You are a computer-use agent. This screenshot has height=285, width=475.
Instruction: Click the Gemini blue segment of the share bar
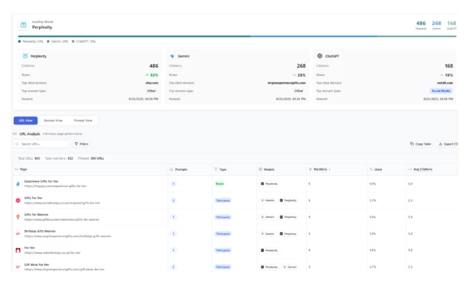(314, 36)
